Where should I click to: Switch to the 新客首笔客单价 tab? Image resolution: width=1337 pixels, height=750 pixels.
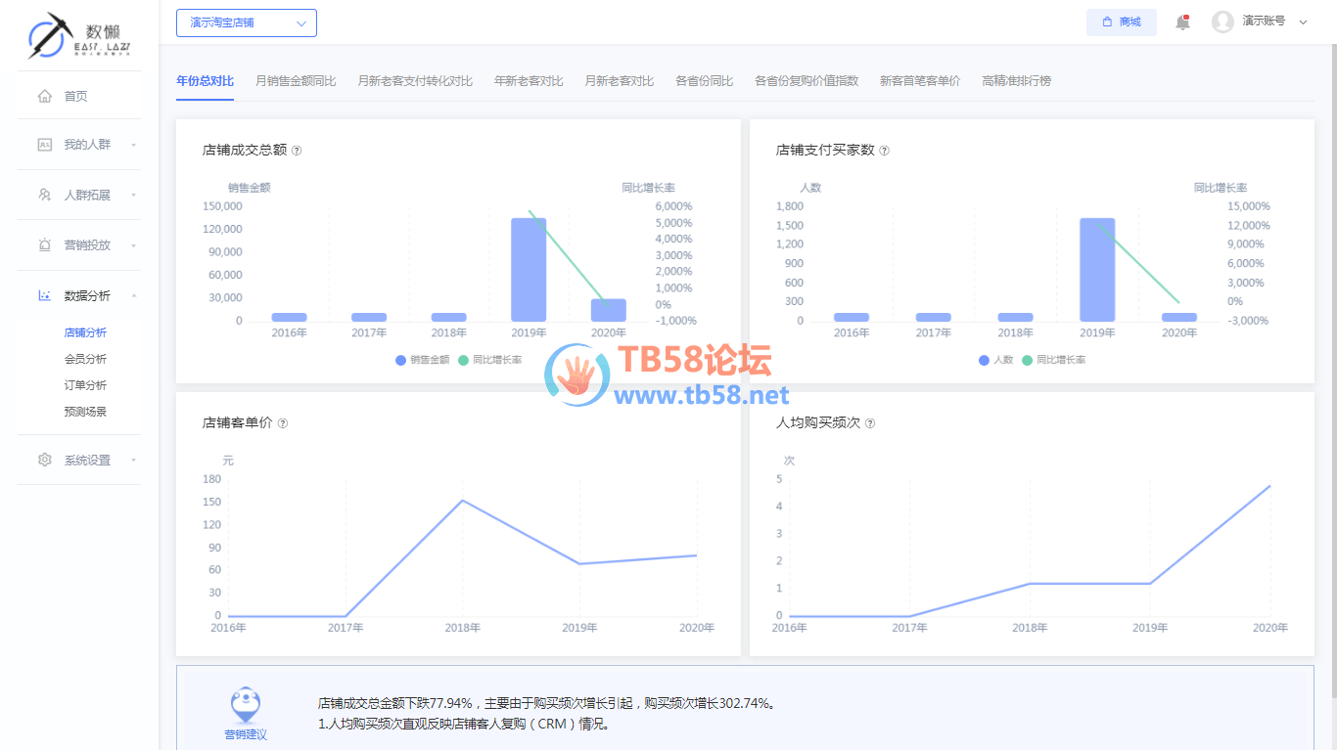coord(920,81)
